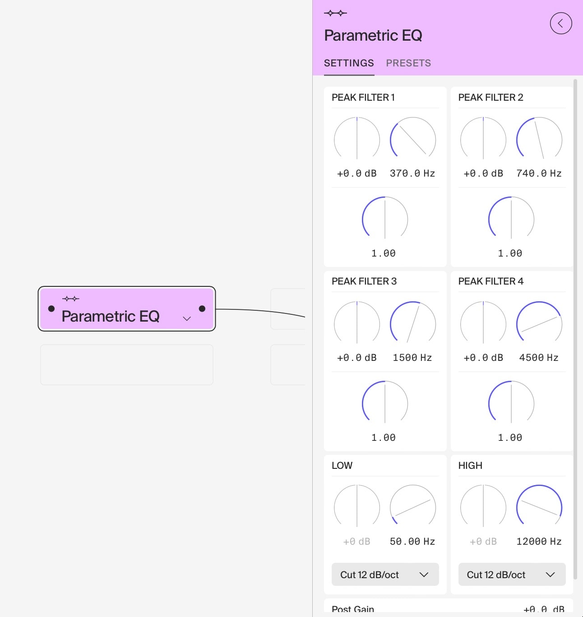Click the back arrow in the panel header

[x=561, y=23]
